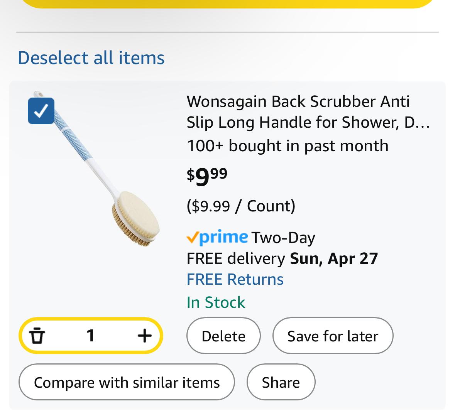Remove item using the Delete button
This screenshot has width=455, height=417.
223,336
